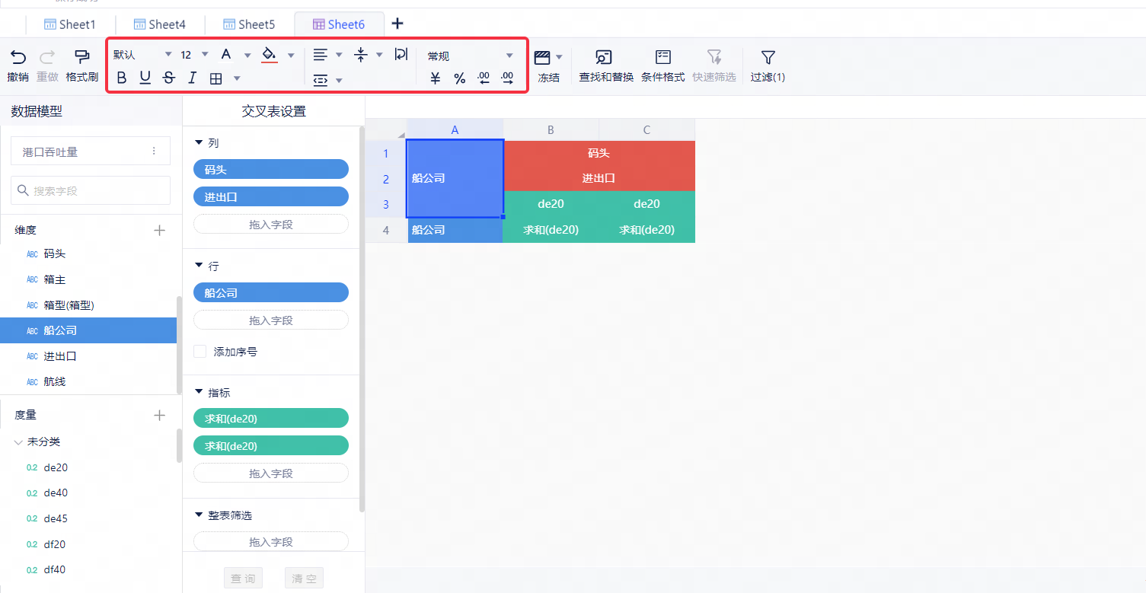1146x593 pixels.
Task: Click the currency (¥) format icon
Action: 436,78
